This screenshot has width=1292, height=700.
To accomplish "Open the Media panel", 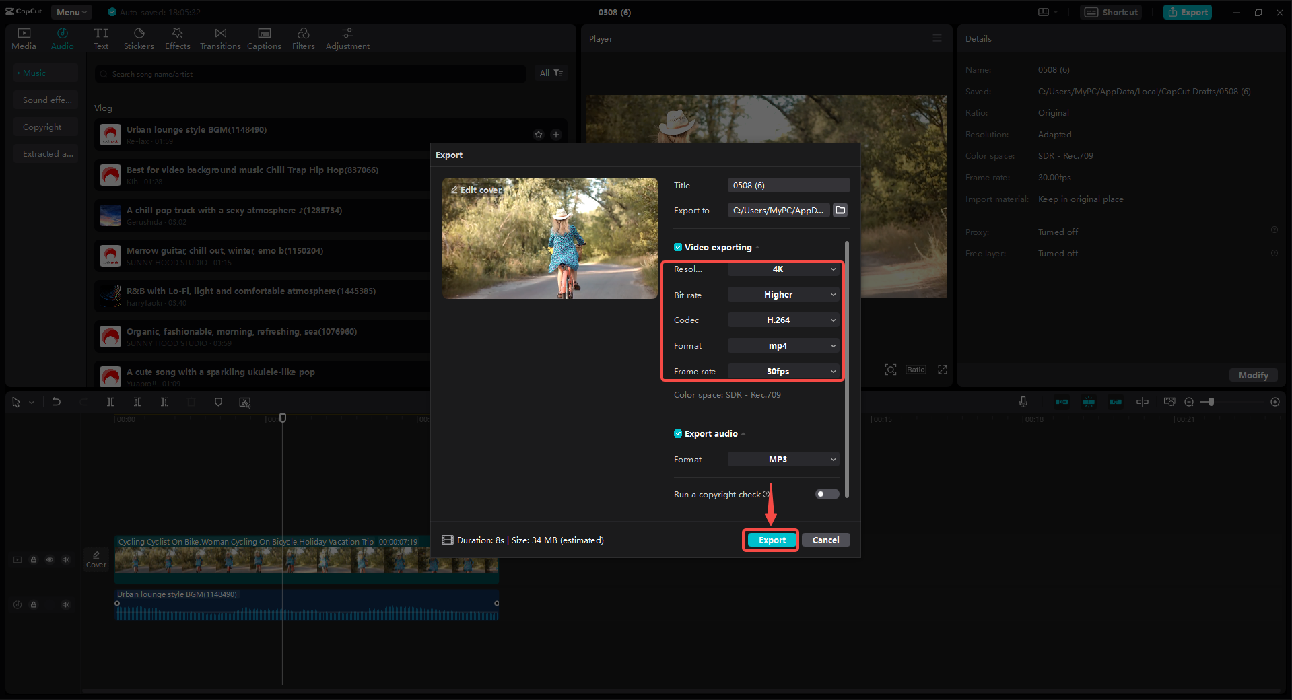I will pyautogui.click(x=24, y=38).
